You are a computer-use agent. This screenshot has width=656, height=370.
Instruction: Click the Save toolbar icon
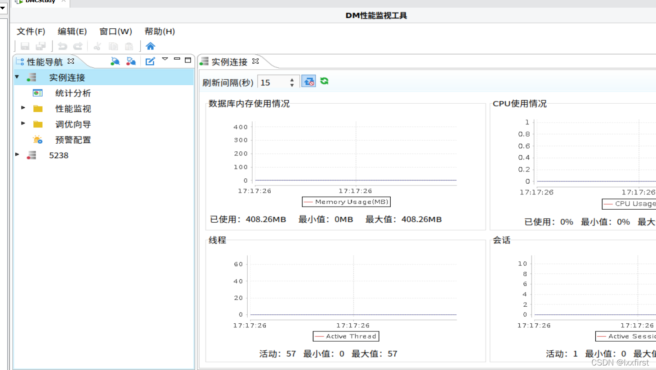pyautogui.click(x=25, y=46)
